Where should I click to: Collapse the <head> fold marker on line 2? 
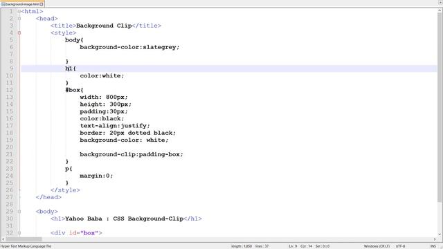tap(19, 19)
